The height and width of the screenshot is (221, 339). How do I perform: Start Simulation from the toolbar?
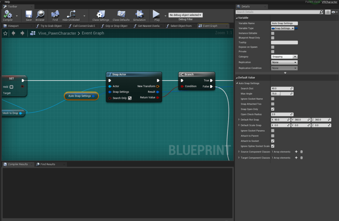point(139,14)
